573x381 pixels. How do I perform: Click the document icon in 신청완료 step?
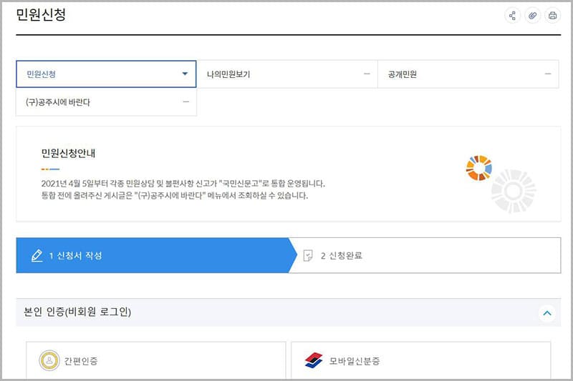(x=309, y=256)
